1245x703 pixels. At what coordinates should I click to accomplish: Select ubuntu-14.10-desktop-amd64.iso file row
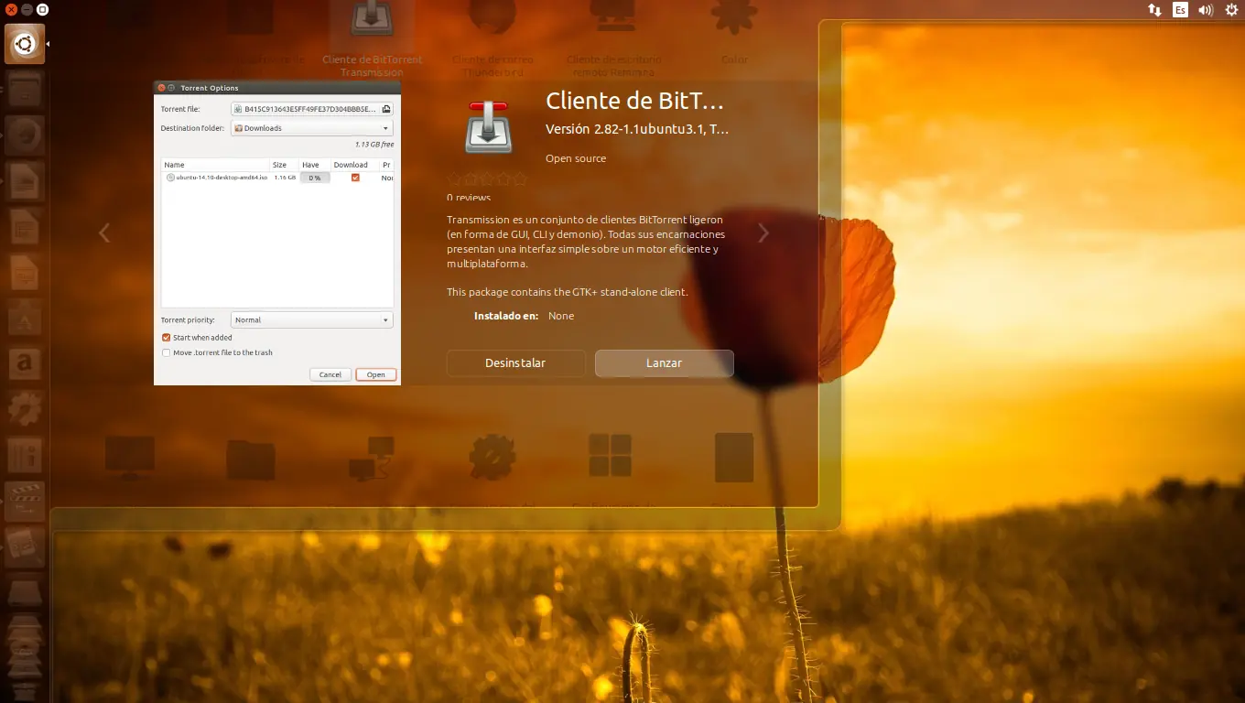(x=277, y=178)
